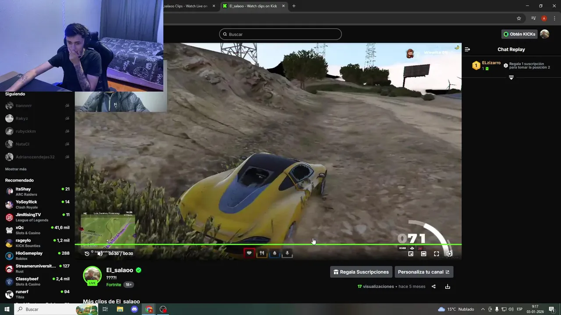Open the Chrome taskbar icon

[x=149, y=309]
